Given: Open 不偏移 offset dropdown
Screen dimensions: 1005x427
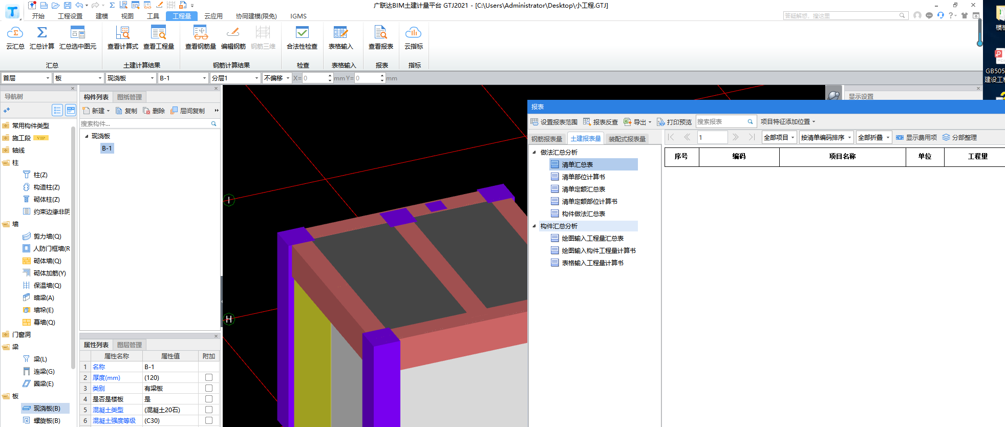Looking at the screenshot, I should click(x=277, y=78).
